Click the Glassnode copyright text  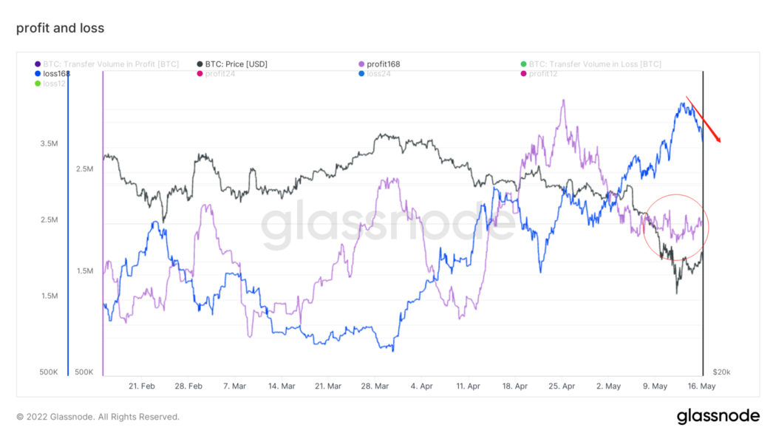click(98, 417)
